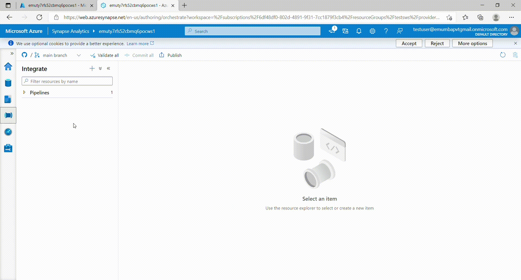
Task: View site information lock icon
Action: pyautogui.click(x=56, y=17)
